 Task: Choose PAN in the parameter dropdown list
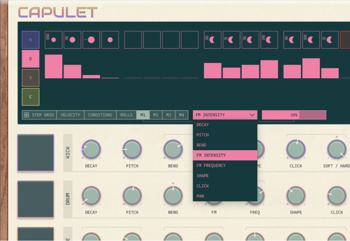pos(200,196)
